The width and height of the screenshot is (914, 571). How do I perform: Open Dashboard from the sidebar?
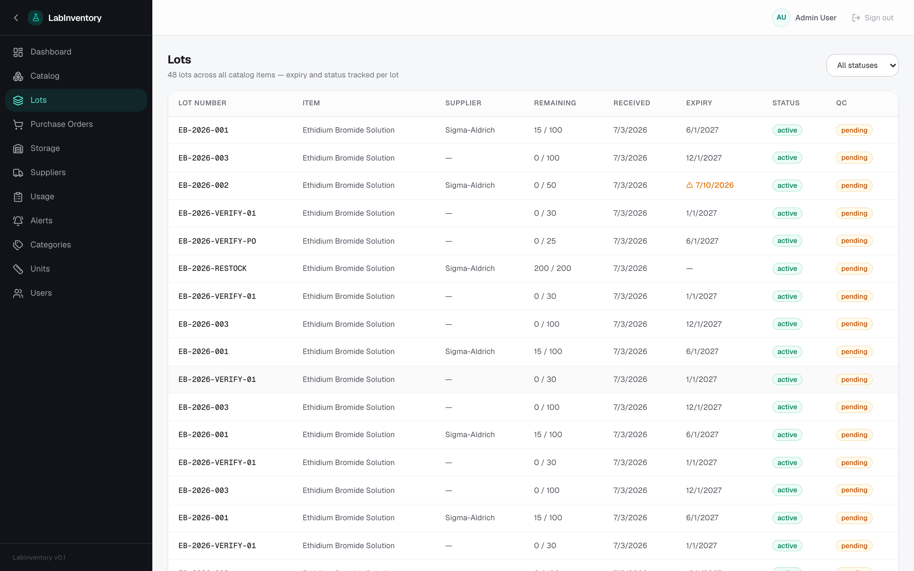pos(76,52)
